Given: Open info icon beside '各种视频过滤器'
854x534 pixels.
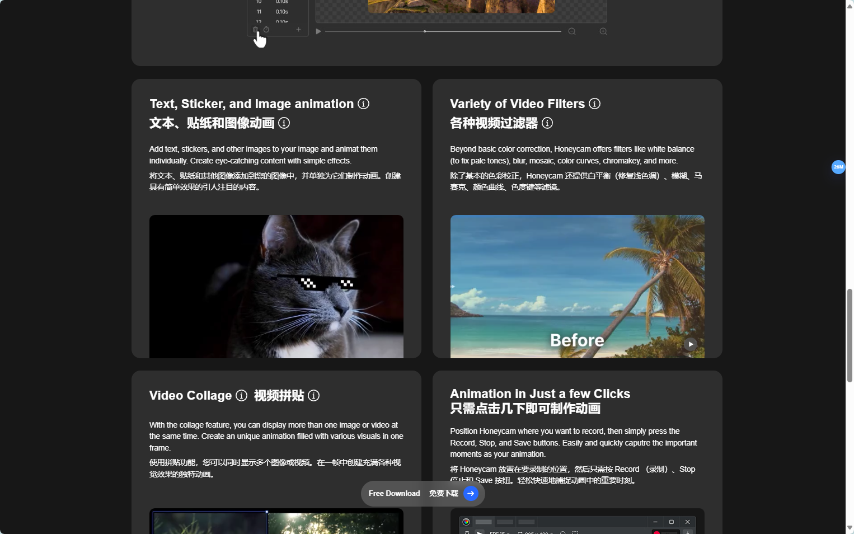Looking at the screenshot, I should click(x=547, y=123).
